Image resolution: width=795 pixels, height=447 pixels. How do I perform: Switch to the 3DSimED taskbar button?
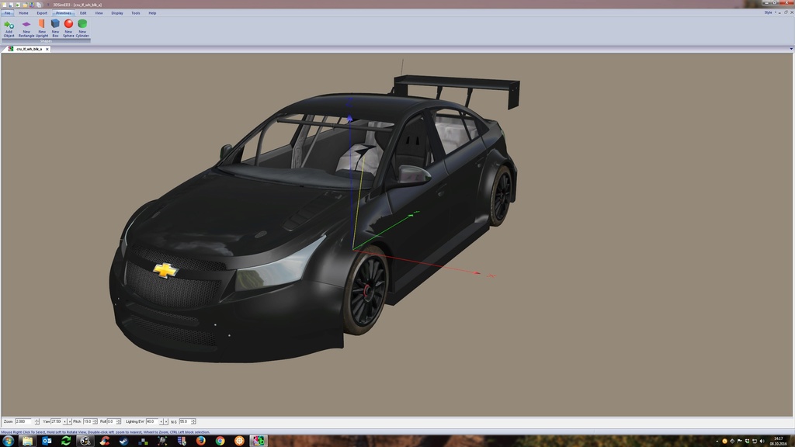pos(259,441)
